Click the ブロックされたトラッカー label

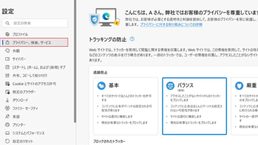(109, 141)
